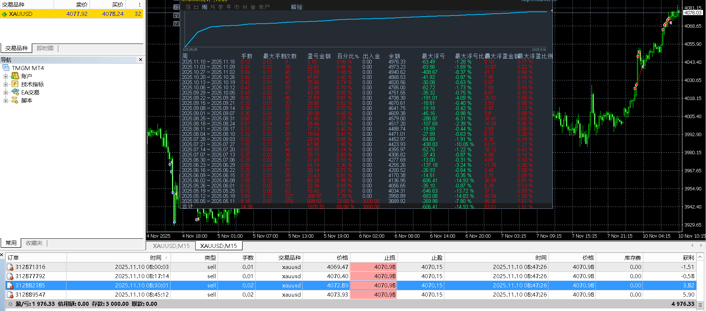Click the 技术指标 indicators icon
This screenshot has height=311, width=706.
click(15, 84)
